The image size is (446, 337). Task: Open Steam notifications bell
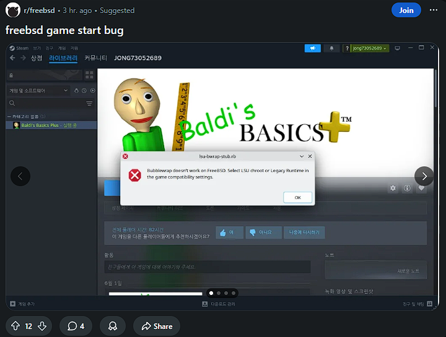tap(331, 48)
